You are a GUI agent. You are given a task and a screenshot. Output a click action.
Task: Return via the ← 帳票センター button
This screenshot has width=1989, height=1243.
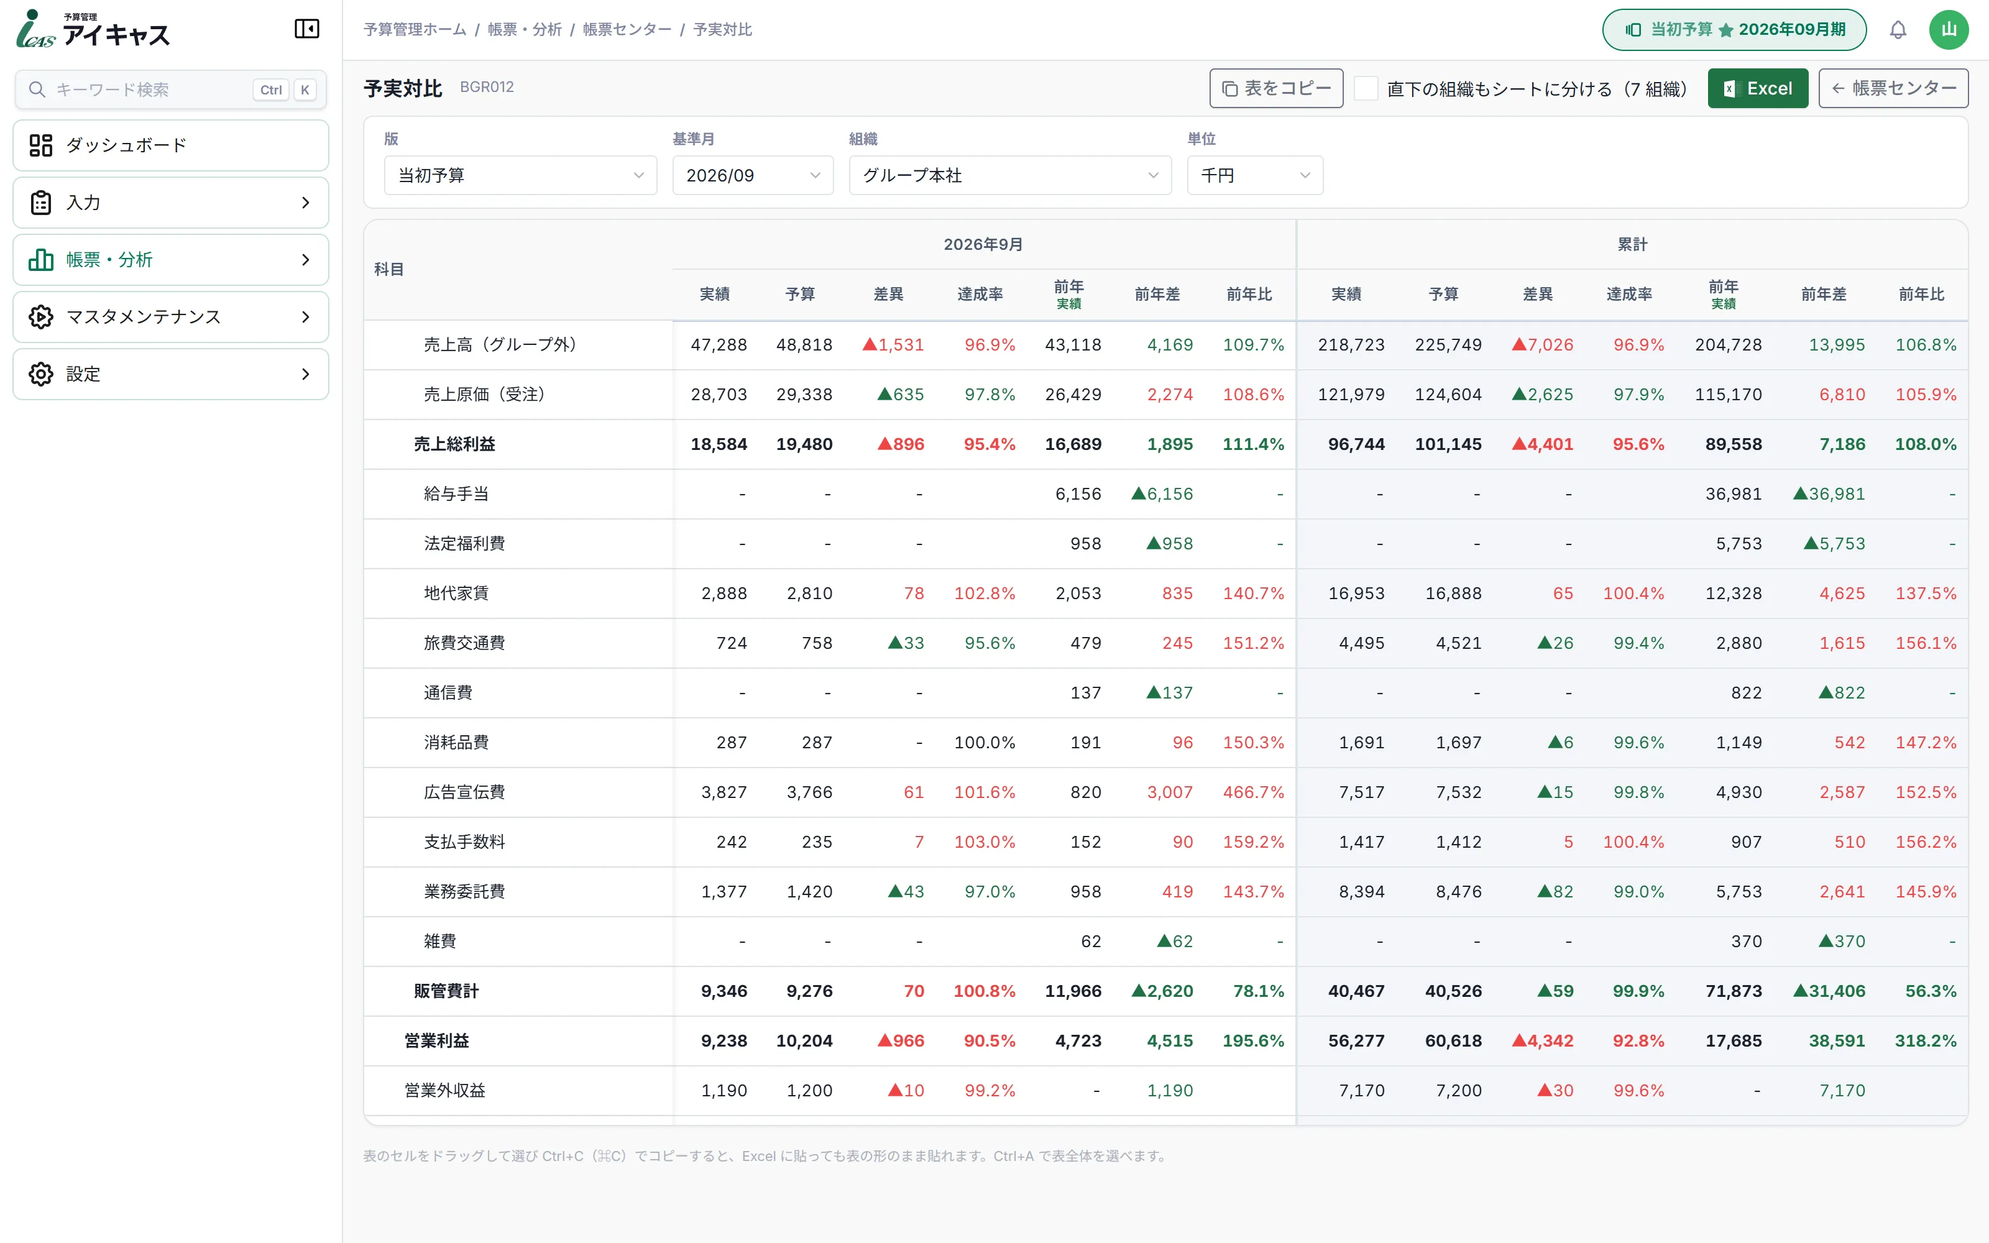point(1893,89)
